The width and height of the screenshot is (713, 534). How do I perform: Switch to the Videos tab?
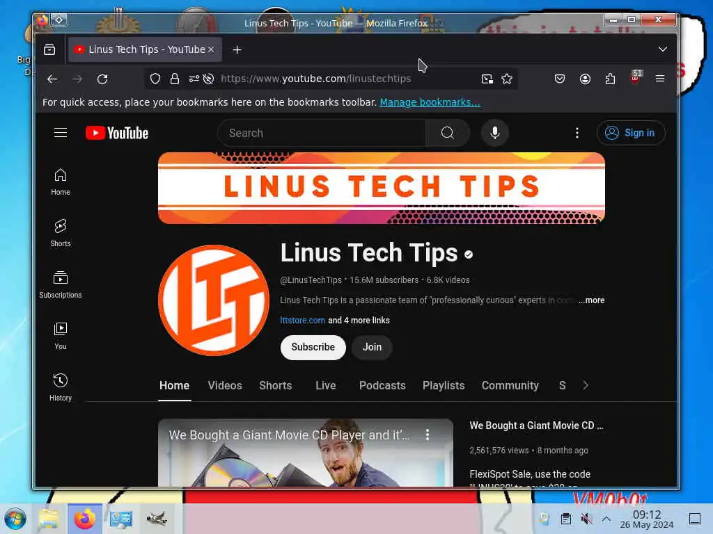click(225, 385)
